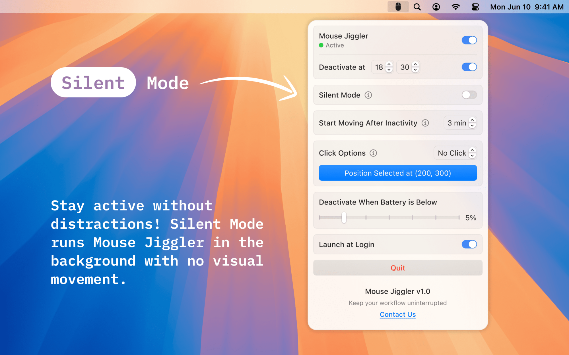Image resolution: width=569 pixels, height=355 pixels.
Task: Change the 3 min inactivity stepper
Action: (x=472, y=123)
